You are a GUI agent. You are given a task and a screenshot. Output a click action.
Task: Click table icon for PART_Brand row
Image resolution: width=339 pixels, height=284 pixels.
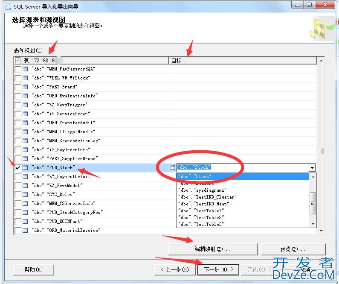point(25,87)
